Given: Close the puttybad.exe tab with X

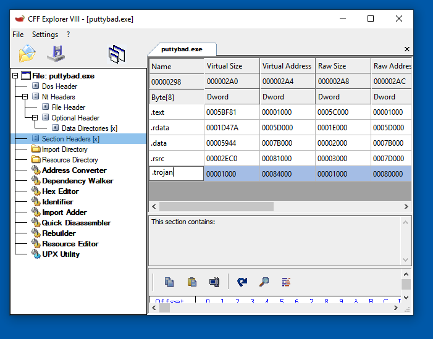Looking at the screenshot, I should pos(406,49).
